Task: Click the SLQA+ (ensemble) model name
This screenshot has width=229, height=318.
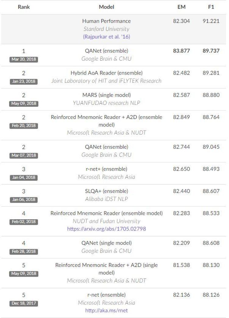Action: click(106, 191)
